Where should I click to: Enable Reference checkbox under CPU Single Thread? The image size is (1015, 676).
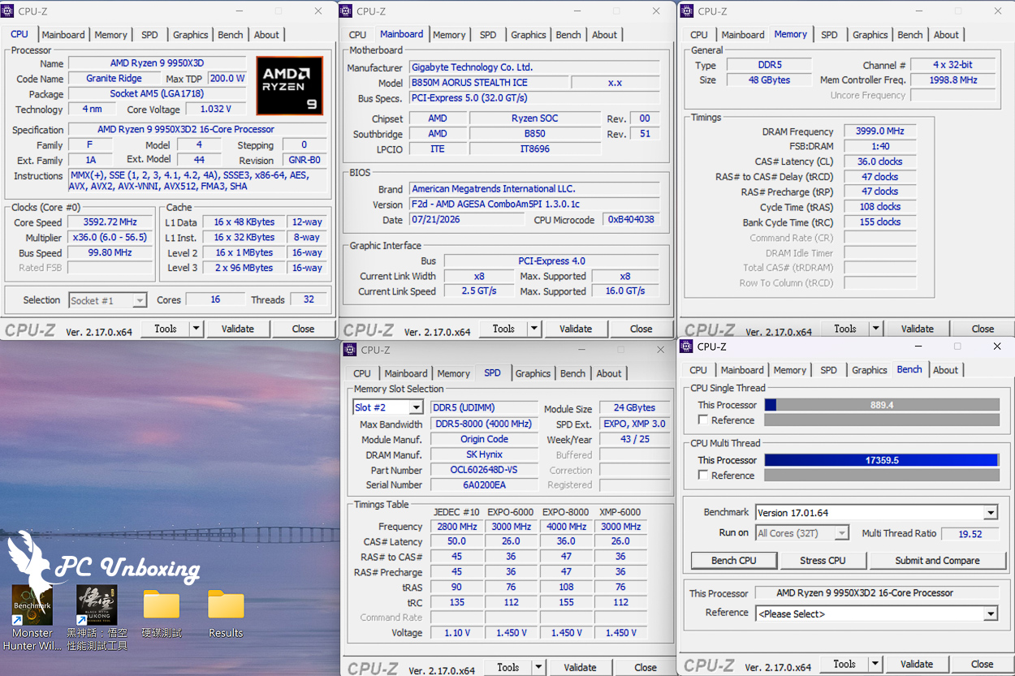[703, 420]
